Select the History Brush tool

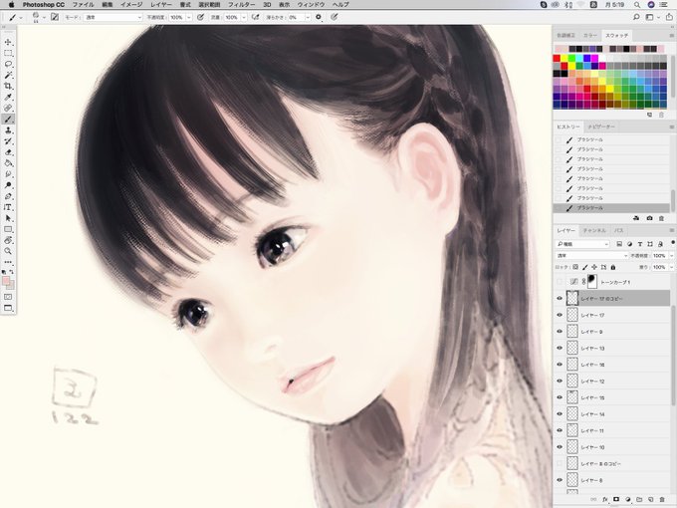pyautogui.click(x=8, y=141)
